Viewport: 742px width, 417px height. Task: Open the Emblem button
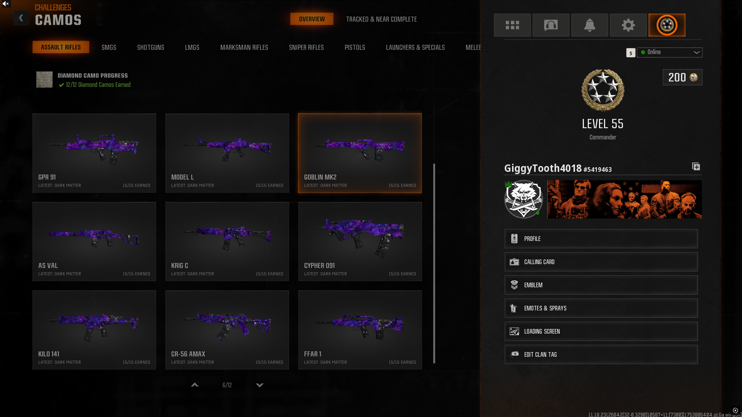[601, 285]
